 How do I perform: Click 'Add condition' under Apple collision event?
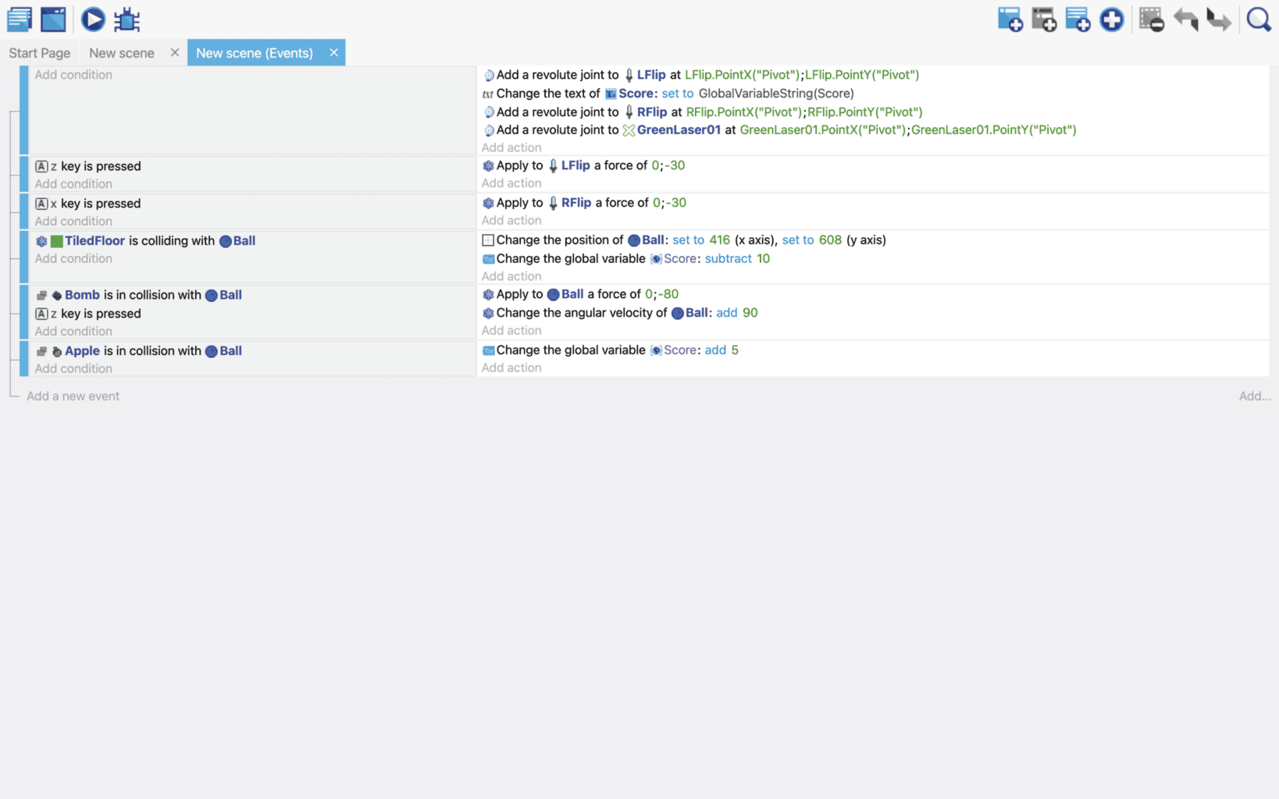(x=73, y=369)
